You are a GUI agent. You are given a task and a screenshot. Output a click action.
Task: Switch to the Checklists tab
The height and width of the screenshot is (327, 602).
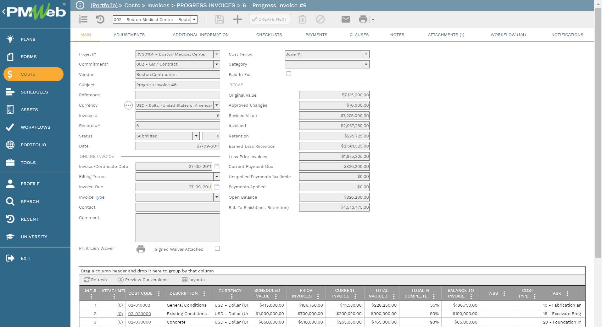269,35
